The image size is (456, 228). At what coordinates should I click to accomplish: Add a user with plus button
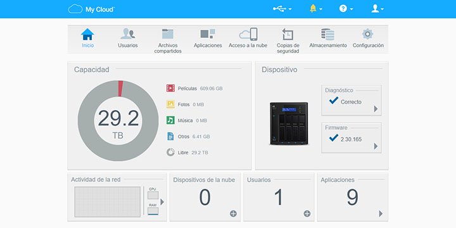click(x=307, y=214)
